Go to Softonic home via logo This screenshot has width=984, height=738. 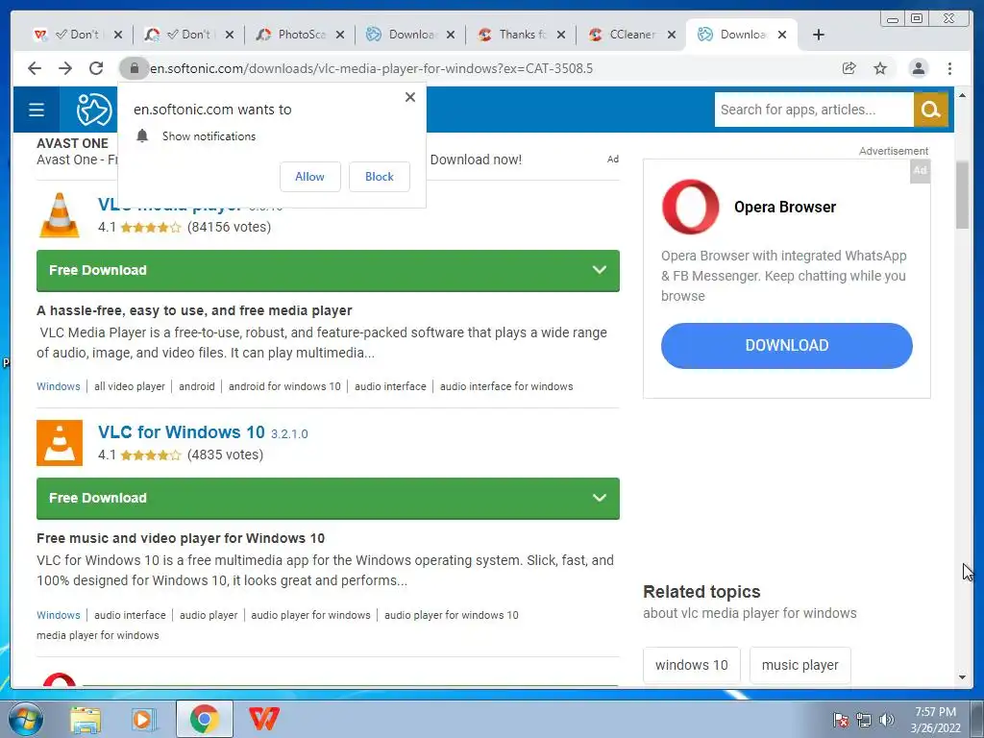pyautogui.click(x=94, y=110)
